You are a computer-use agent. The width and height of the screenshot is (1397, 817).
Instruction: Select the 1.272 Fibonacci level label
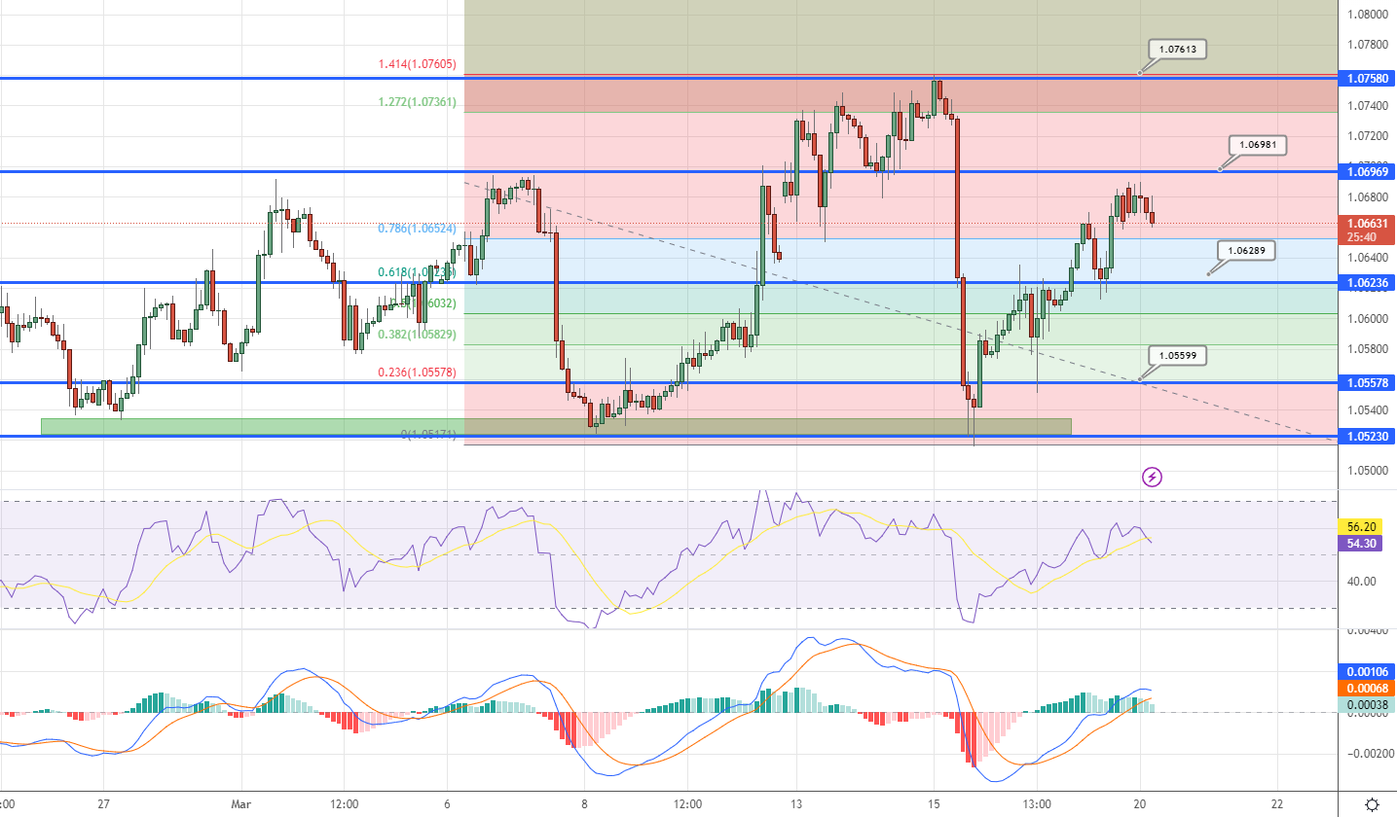[416, 102]
